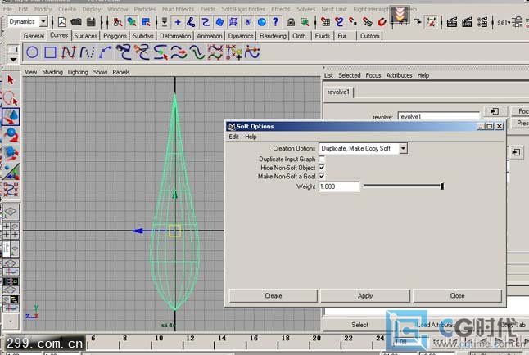Activate the Move tool in the toolbox
Viewport: 529px width, 355px height.
[x=11, y=117]
